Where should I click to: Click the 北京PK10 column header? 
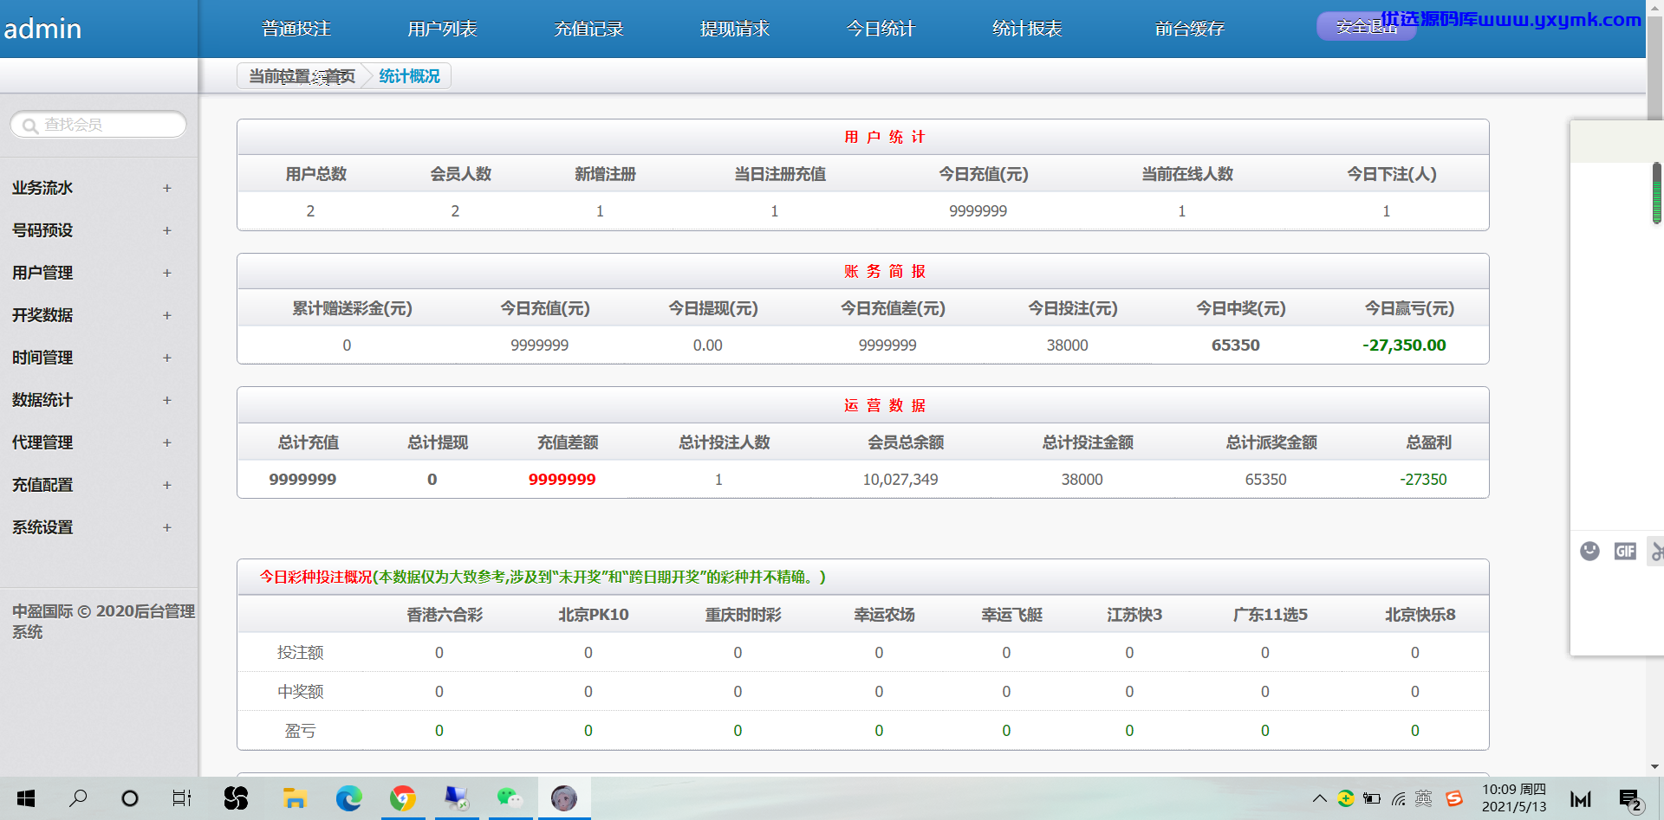coord(594,614)
